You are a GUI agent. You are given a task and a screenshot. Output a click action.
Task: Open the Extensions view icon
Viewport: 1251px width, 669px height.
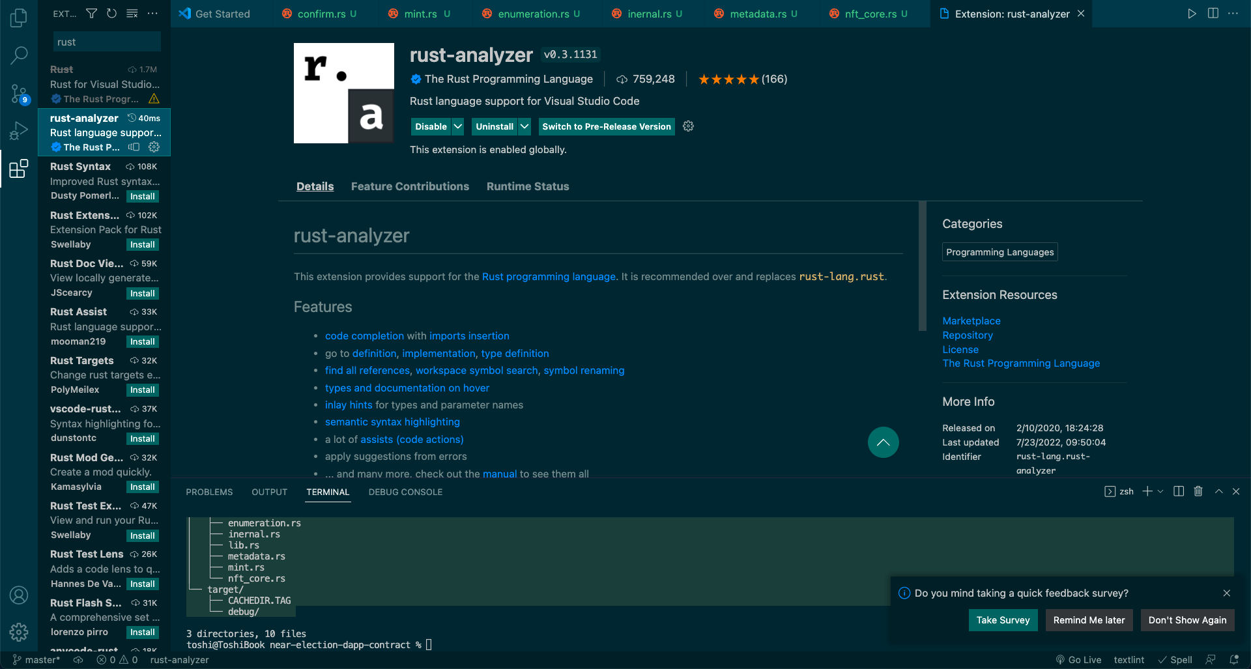pyautogui.click(x=19, y=169)
